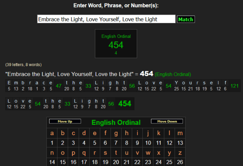Click letter 'm' in the cipher chart
Screen dimensions: 243x166
tap(180, 133)
